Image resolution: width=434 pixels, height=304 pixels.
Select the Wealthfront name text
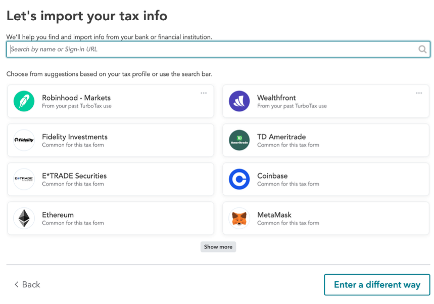pos(276,98)
